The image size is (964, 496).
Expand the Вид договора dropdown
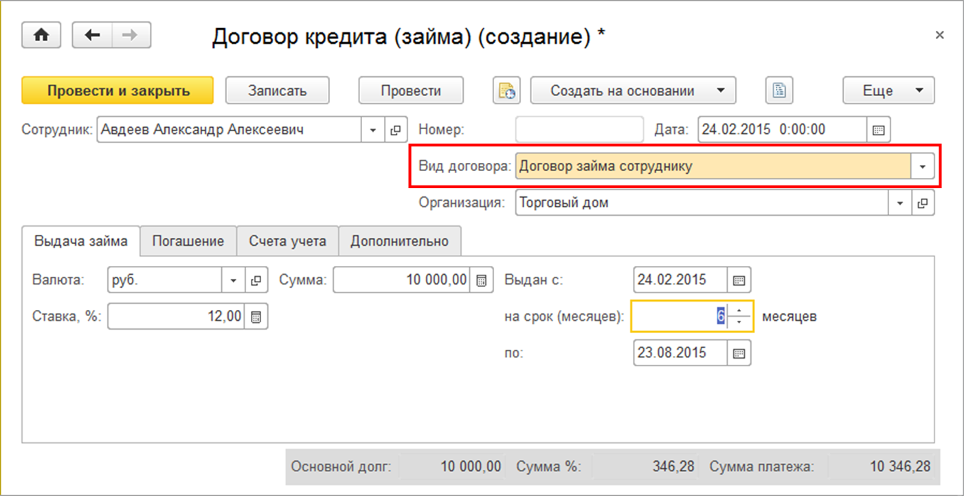tap(923, 166)
